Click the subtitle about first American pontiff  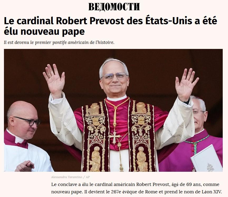point(59,43)
